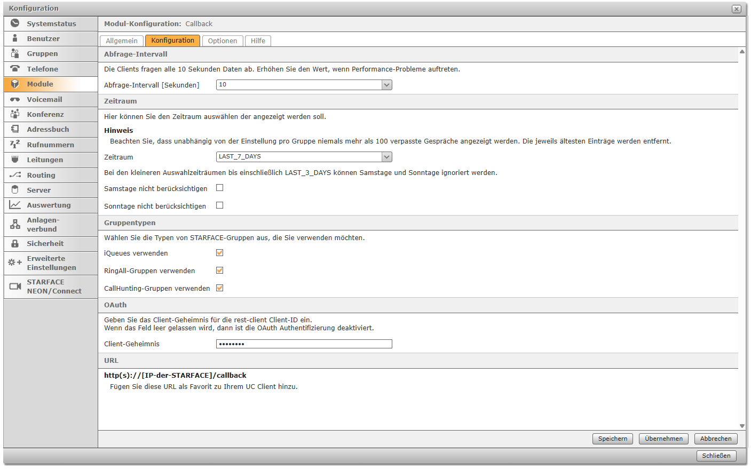Click the Übernehmen button

pos(663,439)
